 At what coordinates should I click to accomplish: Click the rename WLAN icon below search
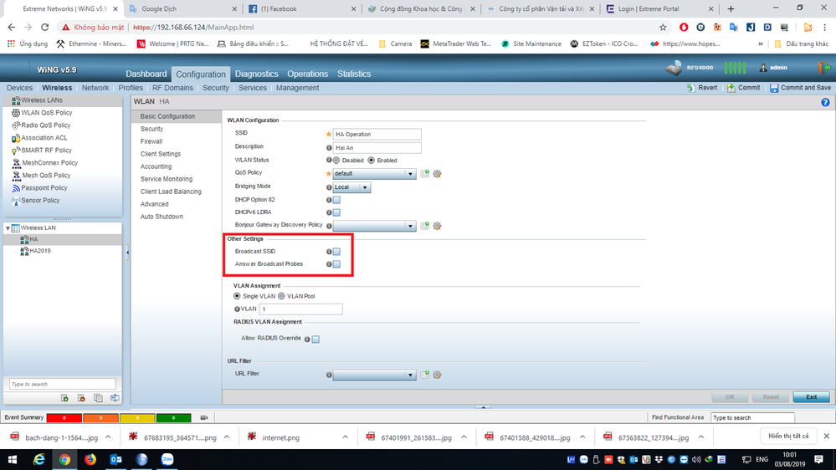(x=115, y=398)
